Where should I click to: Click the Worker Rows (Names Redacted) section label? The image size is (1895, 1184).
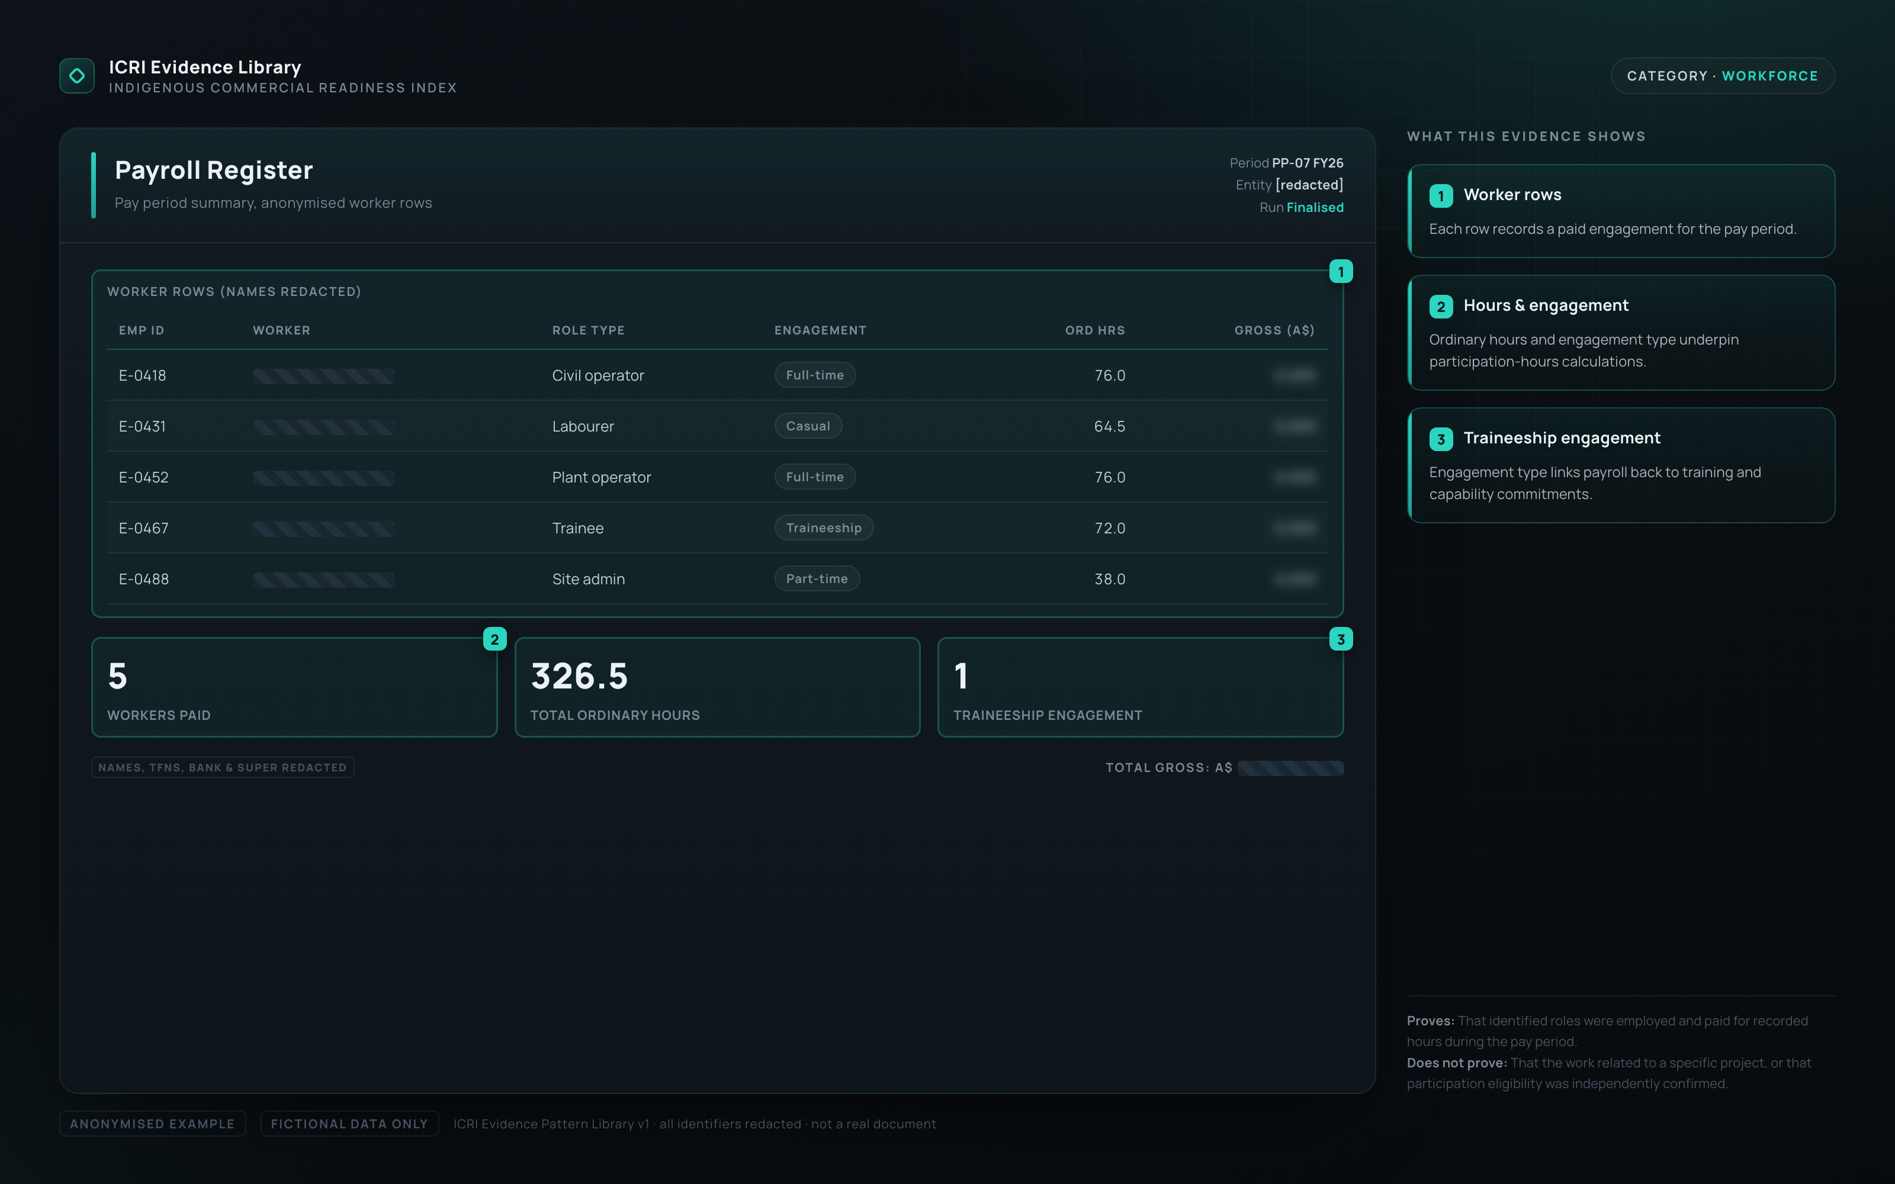click(x=234, y=291)
